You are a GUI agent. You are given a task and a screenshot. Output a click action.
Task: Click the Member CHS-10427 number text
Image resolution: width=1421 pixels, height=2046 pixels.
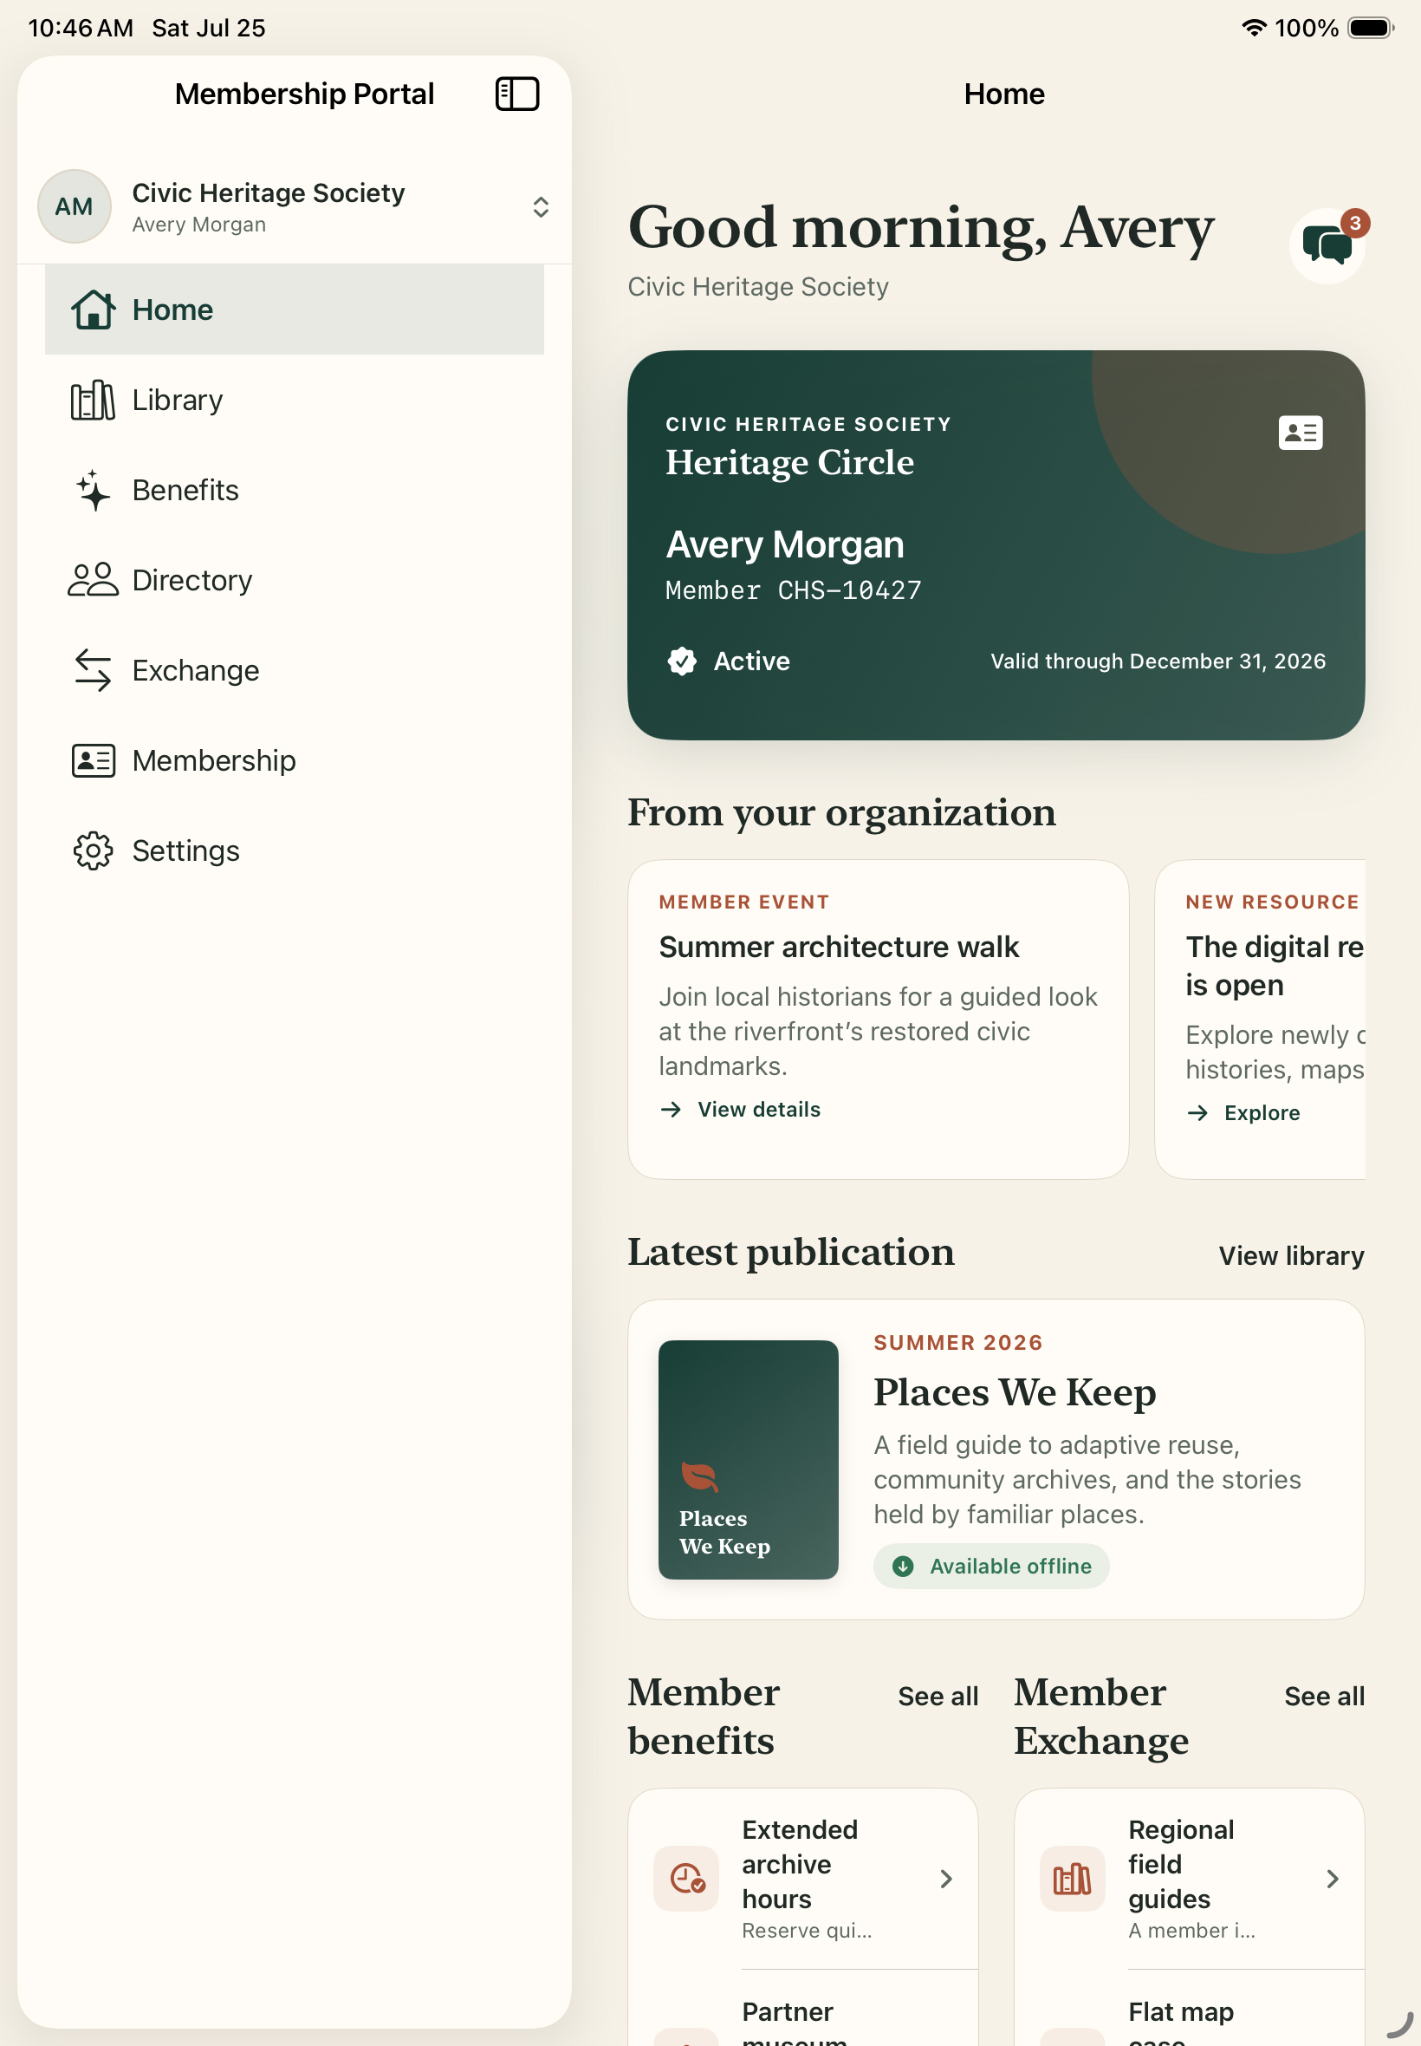tap(794, 590)
